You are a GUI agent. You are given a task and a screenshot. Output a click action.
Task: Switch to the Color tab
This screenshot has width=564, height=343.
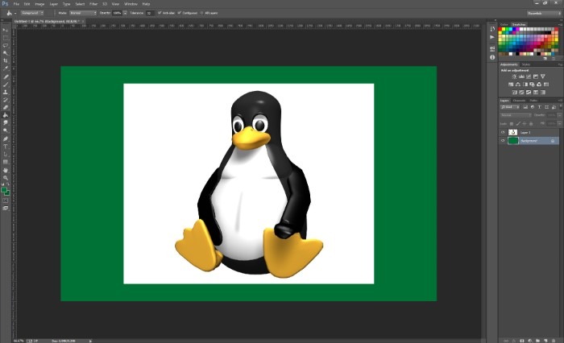point(504,24)
